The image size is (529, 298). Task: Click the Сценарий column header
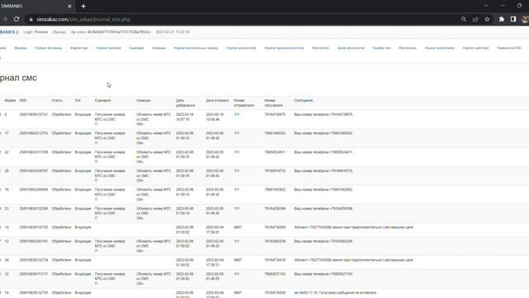102,100
